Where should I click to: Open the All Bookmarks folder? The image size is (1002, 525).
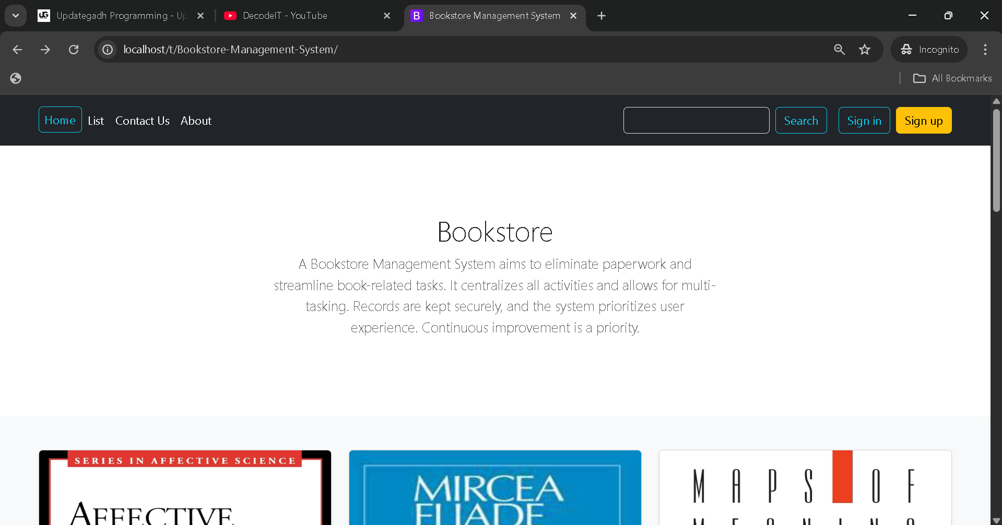pyautogui.click(x=952, y=78)
